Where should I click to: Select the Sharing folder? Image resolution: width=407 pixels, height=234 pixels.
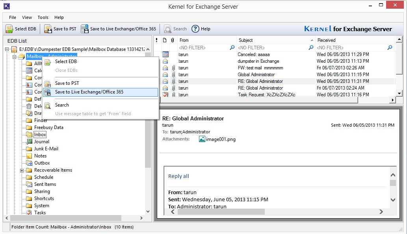[x=42, y=191]
